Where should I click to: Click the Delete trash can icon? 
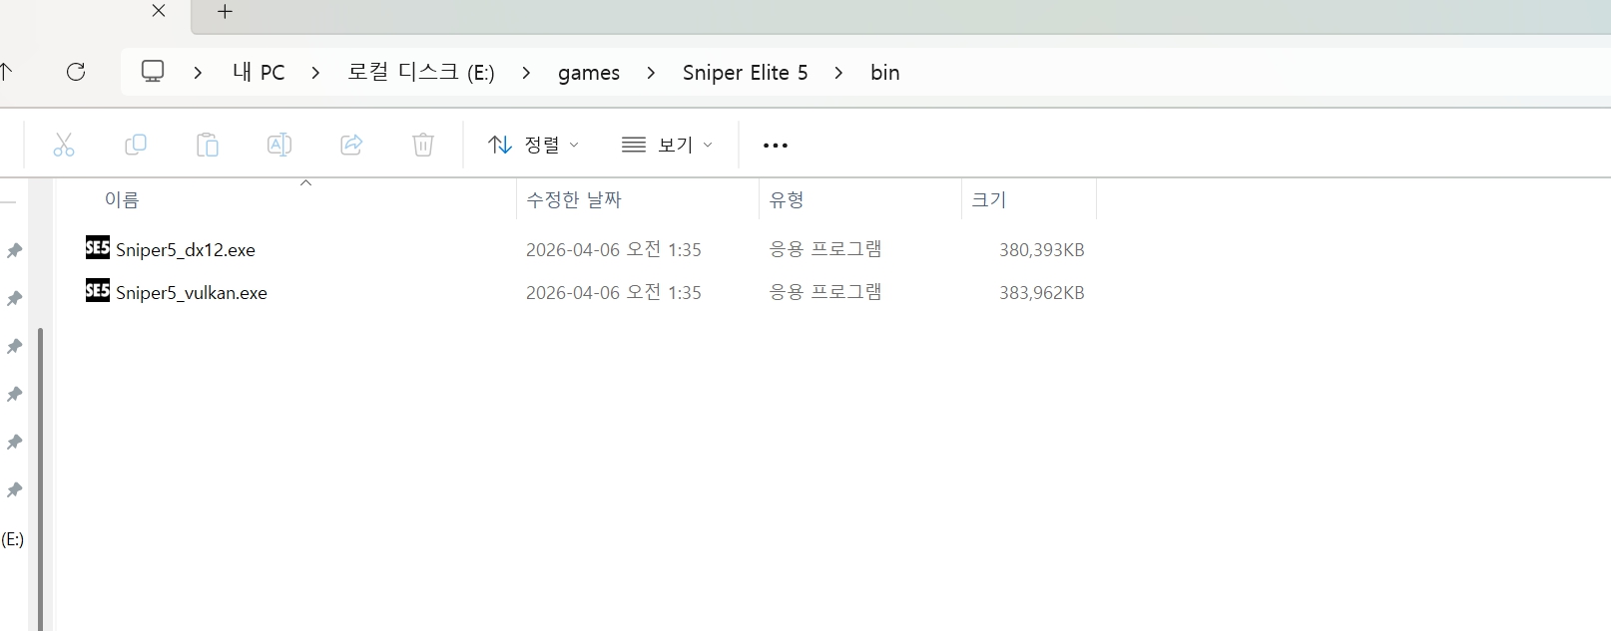[x=423, y=146]
